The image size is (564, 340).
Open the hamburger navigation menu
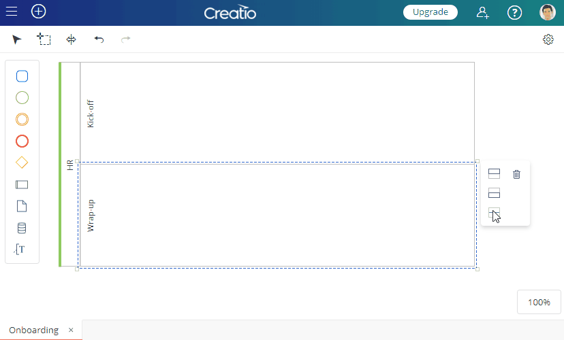pos(12,12)
